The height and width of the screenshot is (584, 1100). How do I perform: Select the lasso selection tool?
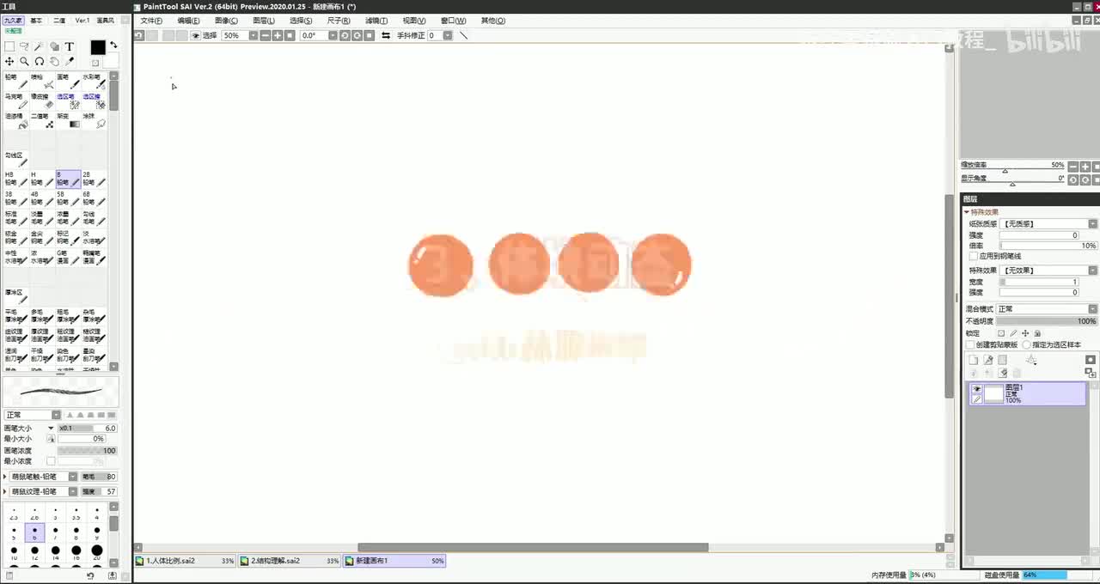[24, 46]
